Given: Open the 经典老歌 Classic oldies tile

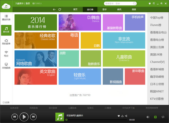Looking at the screenshot, I should (36, 40).
